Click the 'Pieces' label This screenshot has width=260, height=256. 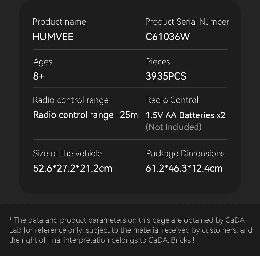[x=158, y=62]
